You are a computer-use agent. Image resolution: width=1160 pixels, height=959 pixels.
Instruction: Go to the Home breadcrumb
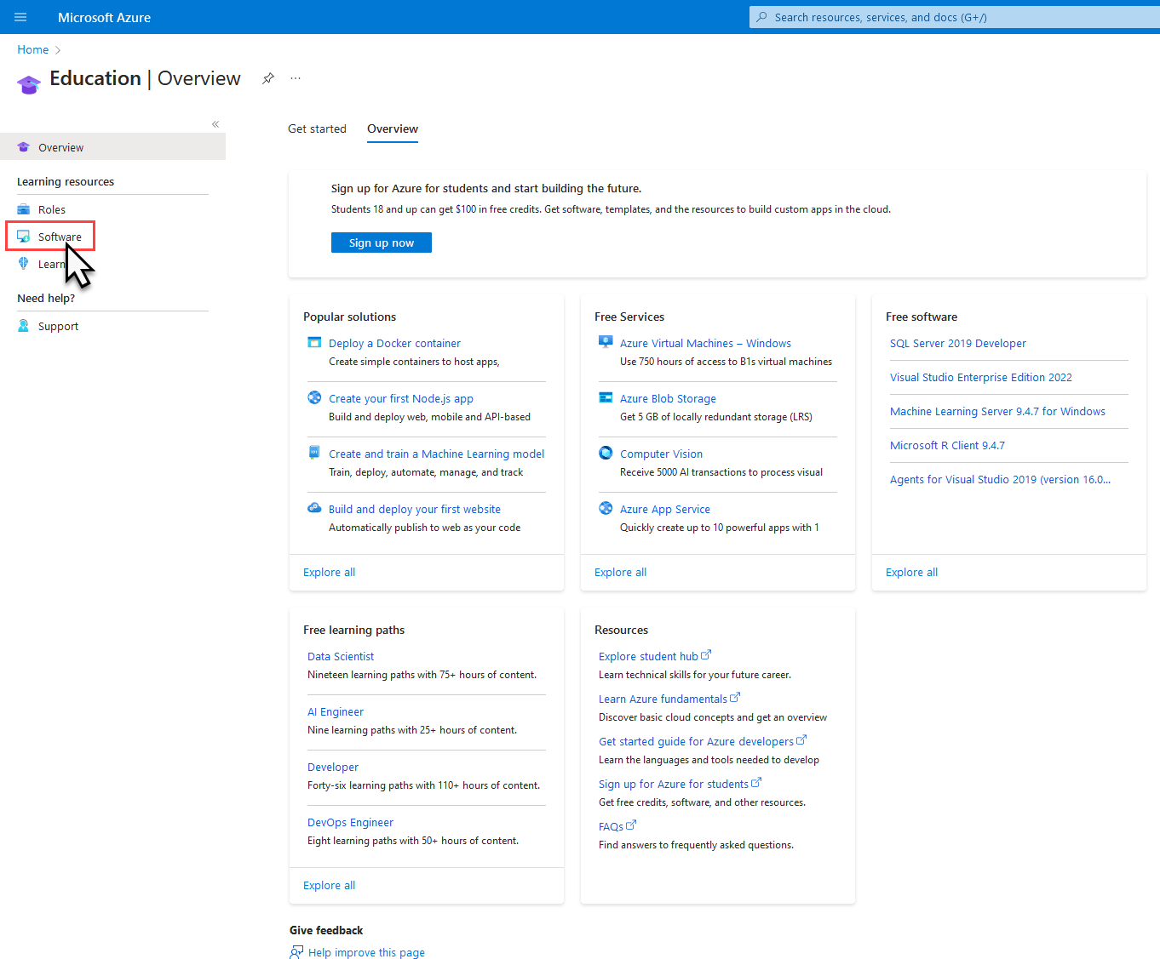point(33,50)
